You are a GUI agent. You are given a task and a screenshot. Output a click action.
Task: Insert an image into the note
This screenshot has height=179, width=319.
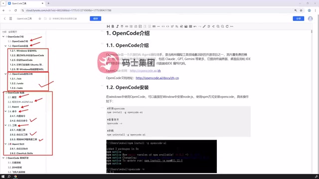[x=186, y=26]
